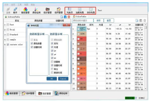
Task: Click L* value 77.01 in row 1
Action: [108, 29]
